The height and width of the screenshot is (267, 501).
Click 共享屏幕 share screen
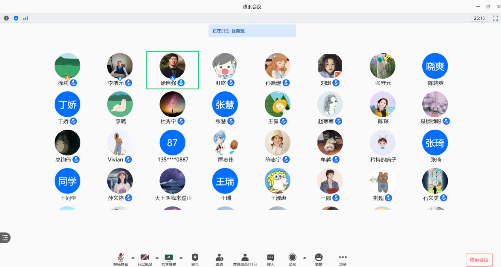click(169, 258)
